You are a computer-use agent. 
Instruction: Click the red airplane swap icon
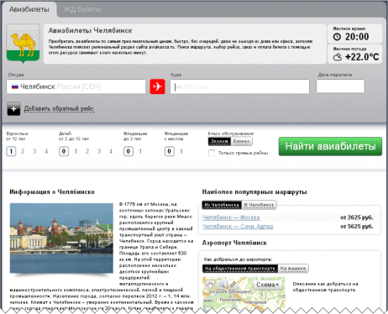[157, 86]
